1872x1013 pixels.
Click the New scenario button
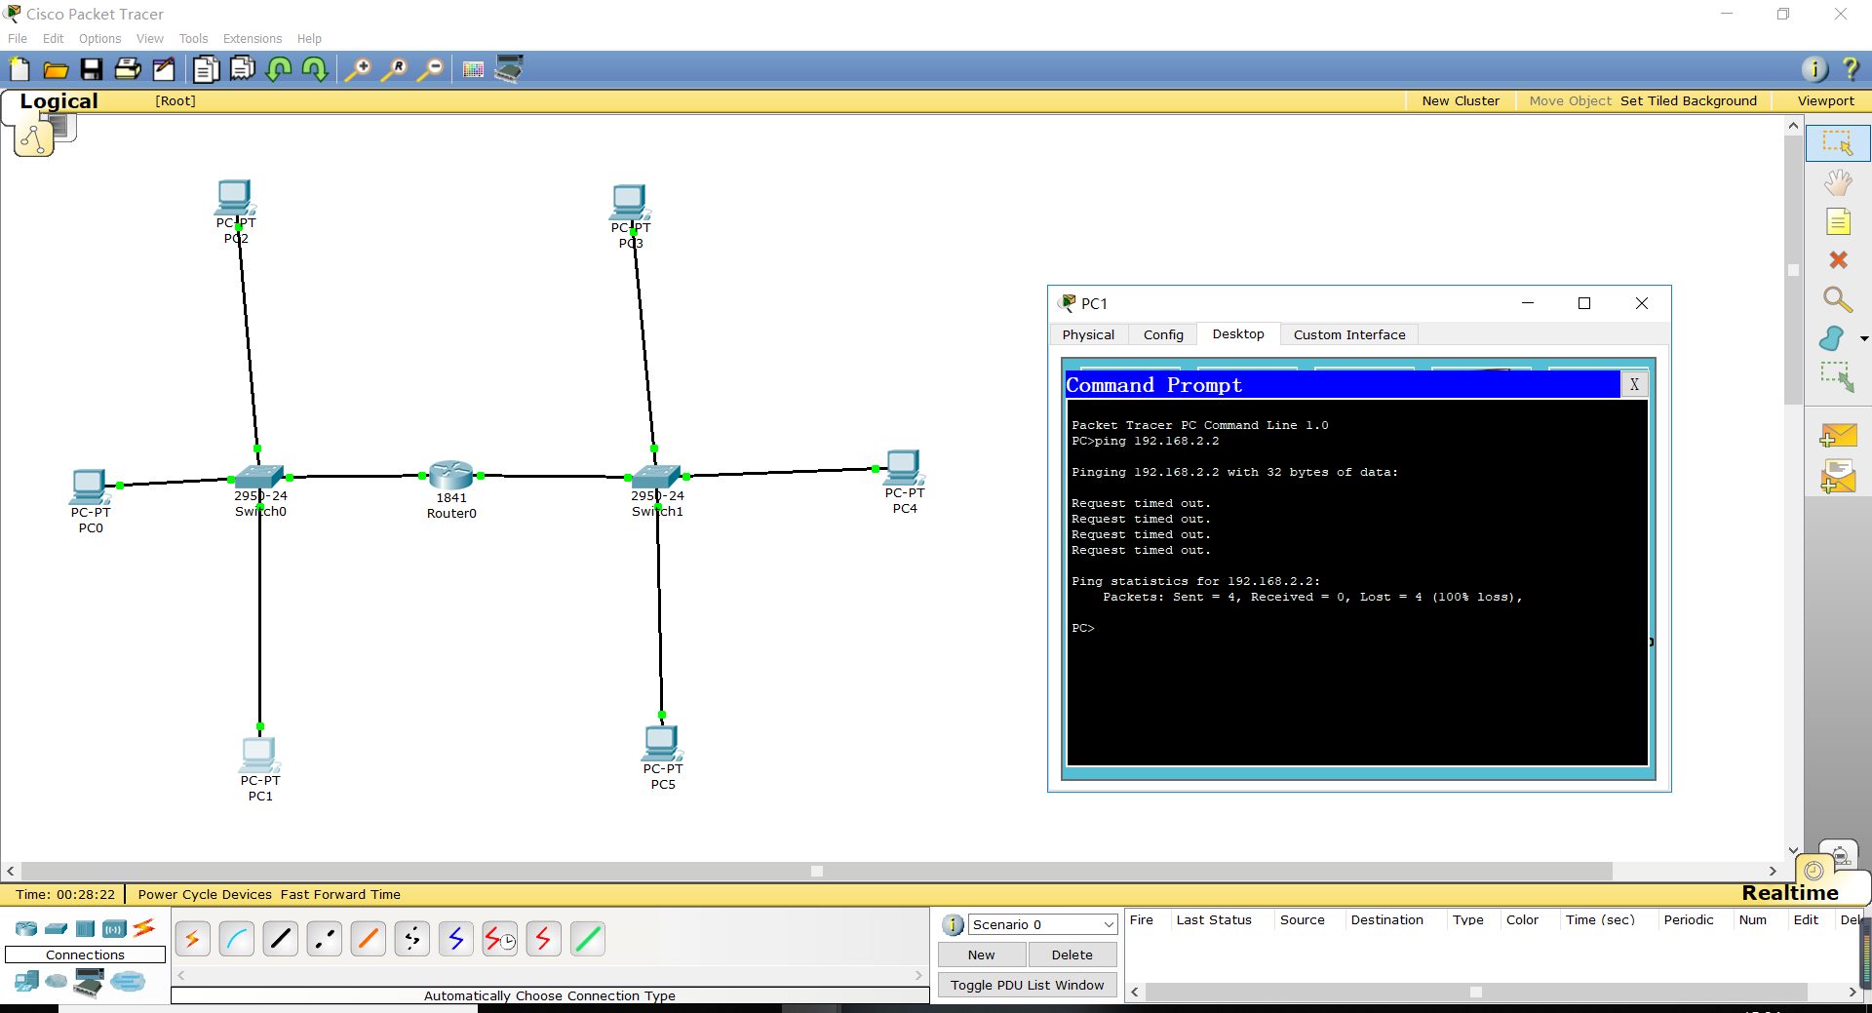(x=982, y=955)
